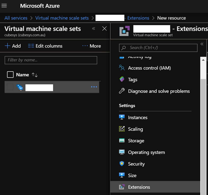
Task: Open the Operating system menu item
Action: 146,152
